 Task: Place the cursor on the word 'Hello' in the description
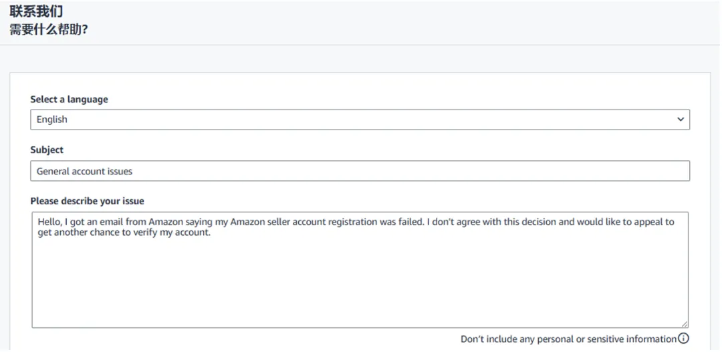pyautogui.click(x=49, y=222)
